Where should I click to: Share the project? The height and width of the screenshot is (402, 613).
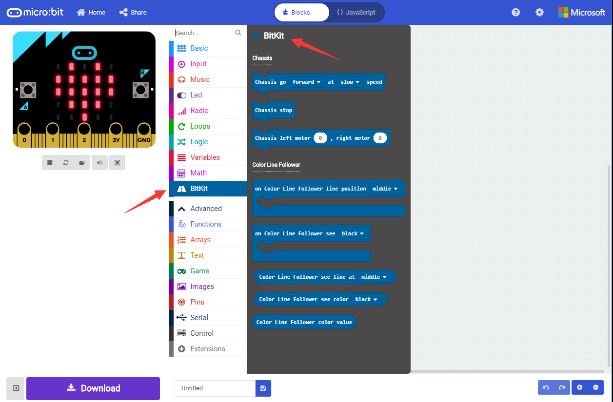tap(133, 13)
